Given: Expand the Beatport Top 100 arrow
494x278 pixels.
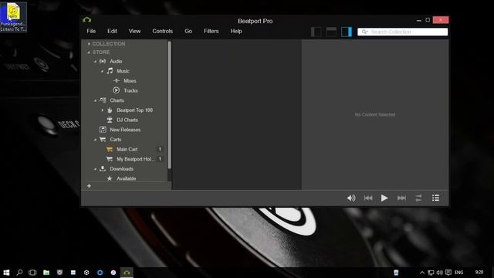Looking at the screenshot, I should 102,110.
